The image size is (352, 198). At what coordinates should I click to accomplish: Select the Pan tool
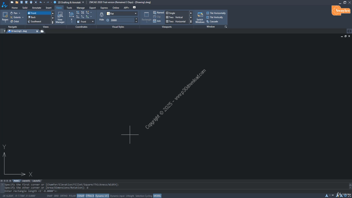(14, 13)
